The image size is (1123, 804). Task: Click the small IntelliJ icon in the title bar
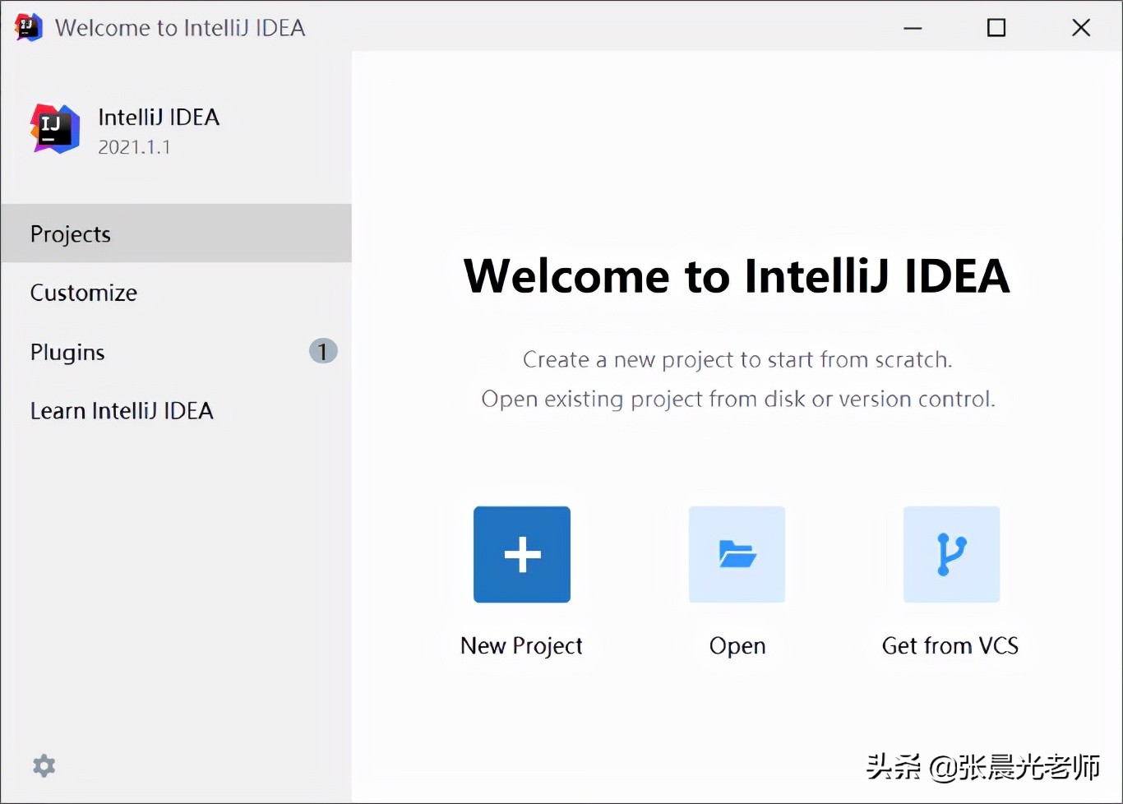pyautogui.click(x=28, y=27)
